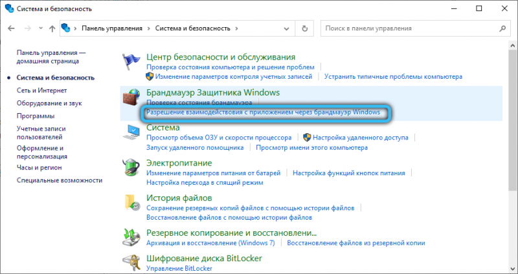Select Система и безопасность in the breadcrumb

click(192, 28)
